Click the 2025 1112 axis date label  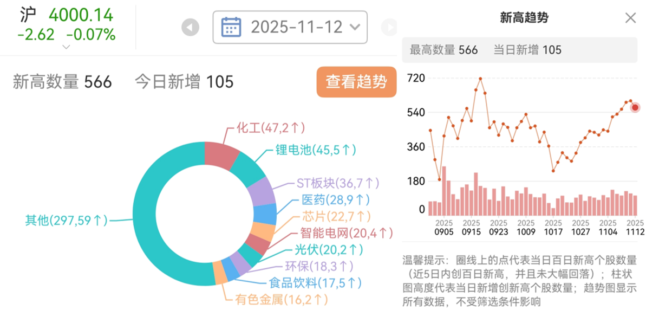click(x=635, y=228)
